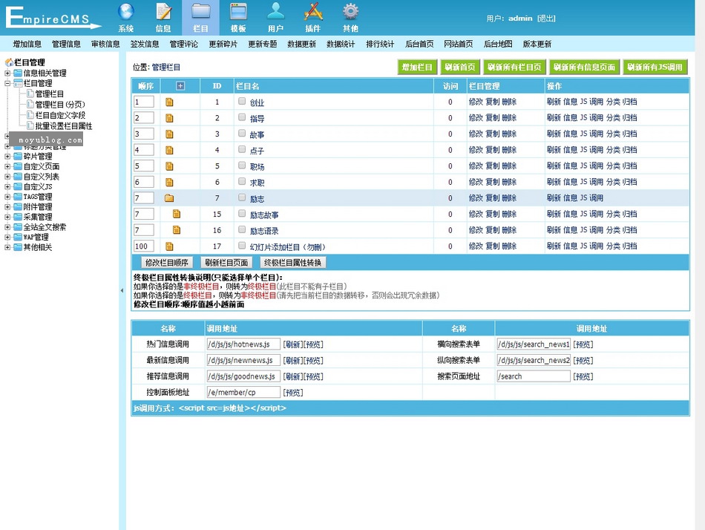
Task: Collapse the sidebar with the left arrow handle
Action: point(122,291)
